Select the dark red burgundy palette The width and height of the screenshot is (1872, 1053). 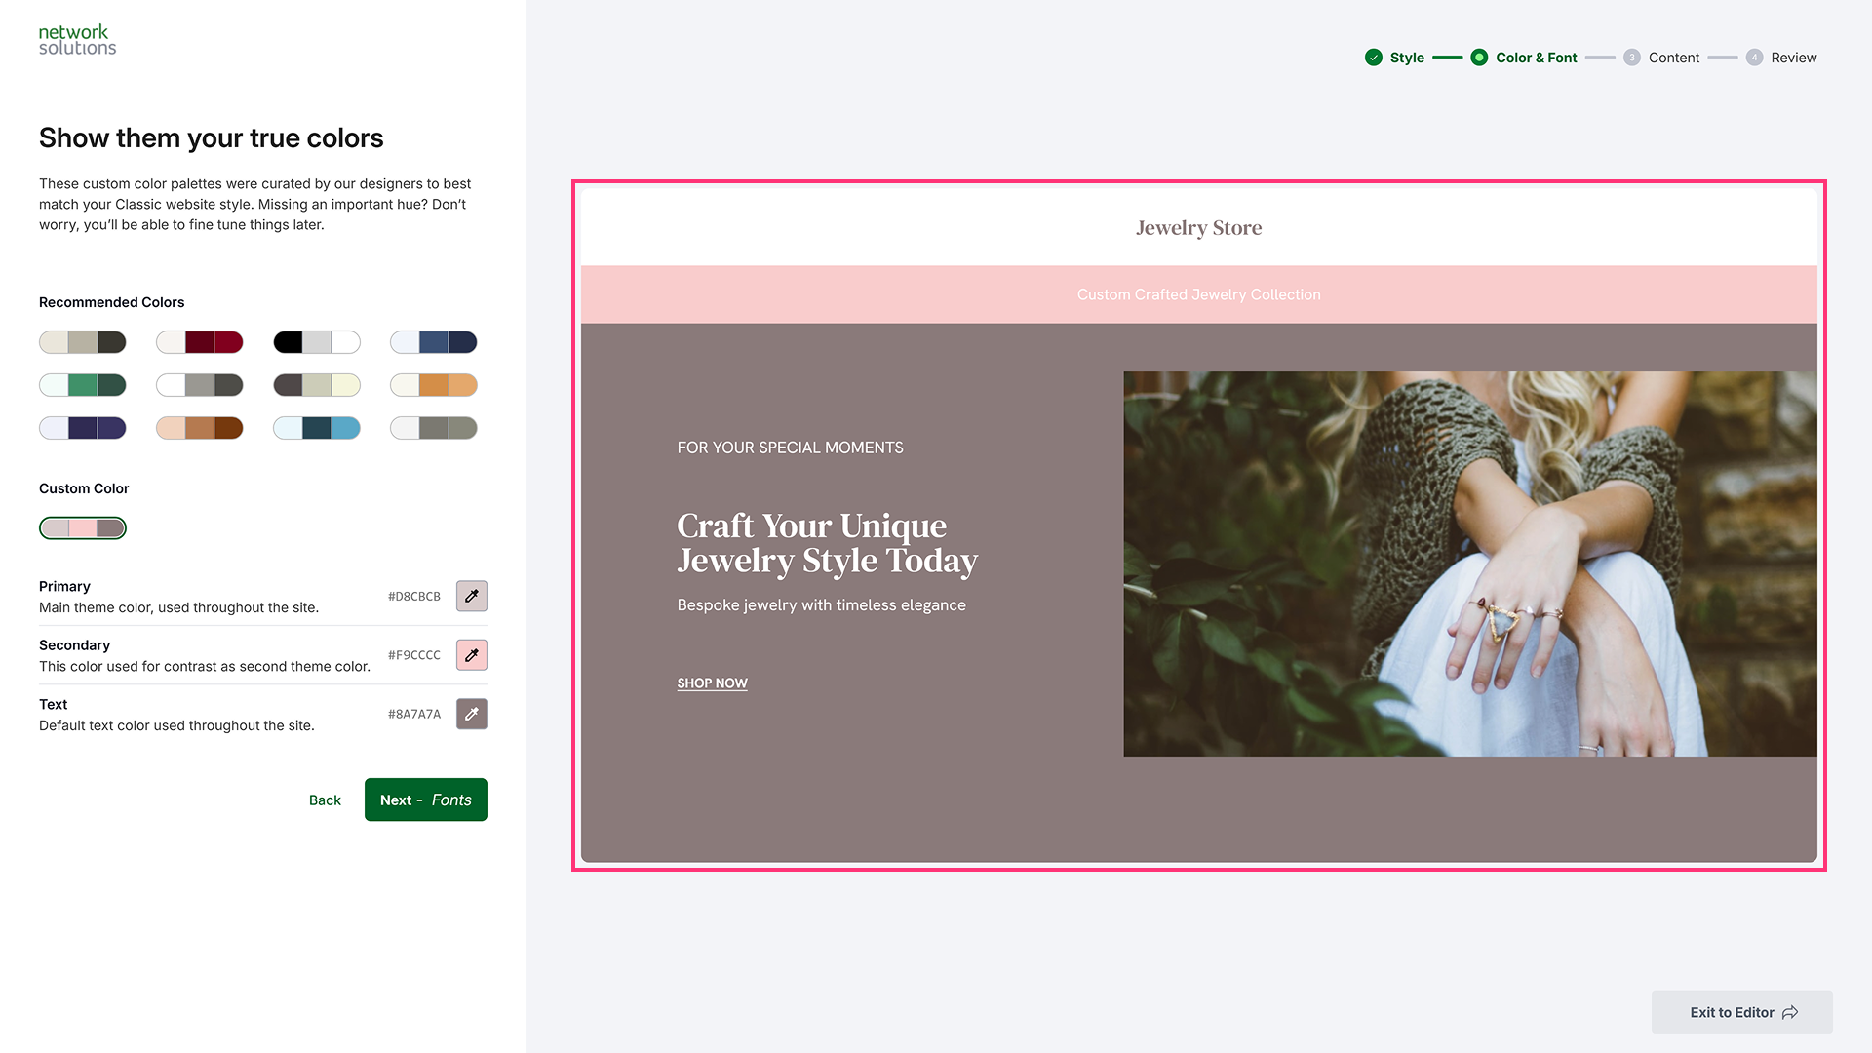pos(200,342)
